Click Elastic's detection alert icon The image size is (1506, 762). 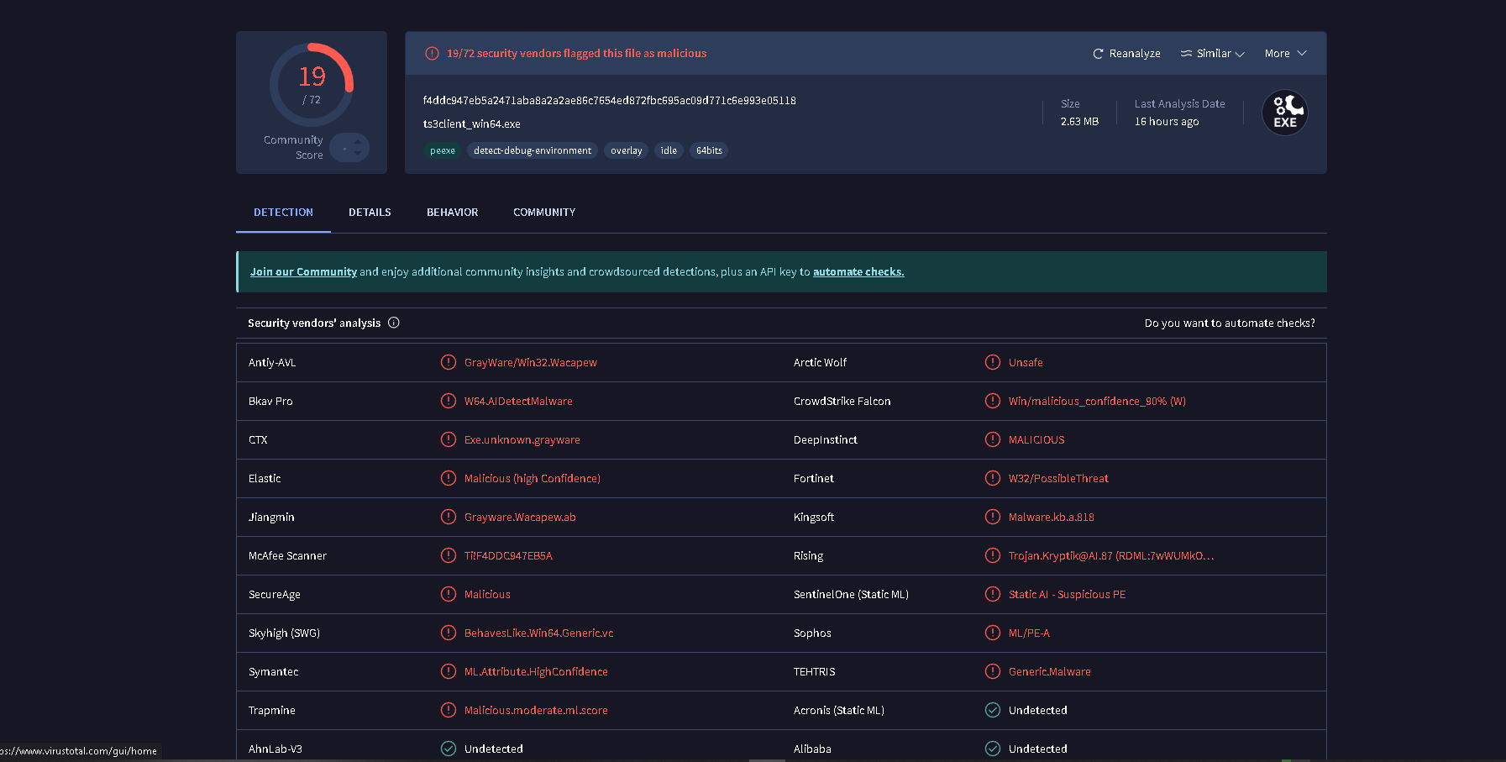pyautogui.click(x=449, y=479)
